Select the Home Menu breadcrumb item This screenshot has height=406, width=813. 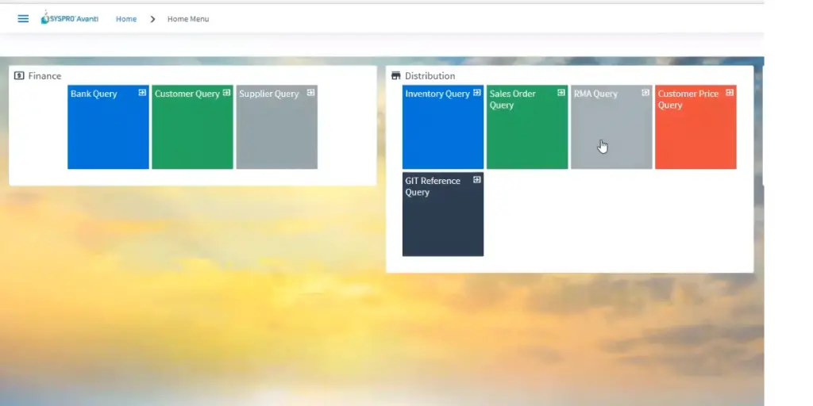click(x=188, y=19)
